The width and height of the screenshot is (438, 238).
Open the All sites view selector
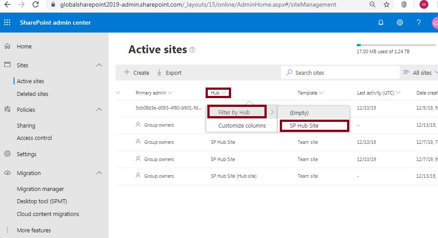(x=420, y=73)
